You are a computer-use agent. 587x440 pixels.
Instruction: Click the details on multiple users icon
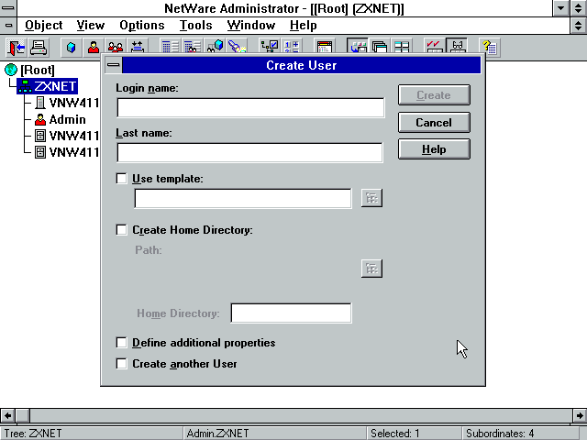point(193,48)
